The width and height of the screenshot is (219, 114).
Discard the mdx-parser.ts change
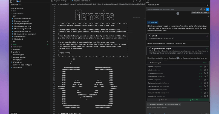[x=208, y=76]
